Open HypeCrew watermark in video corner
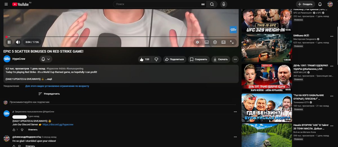The height and width of the screenshot is (147, 338). click(x=233, y=30)
